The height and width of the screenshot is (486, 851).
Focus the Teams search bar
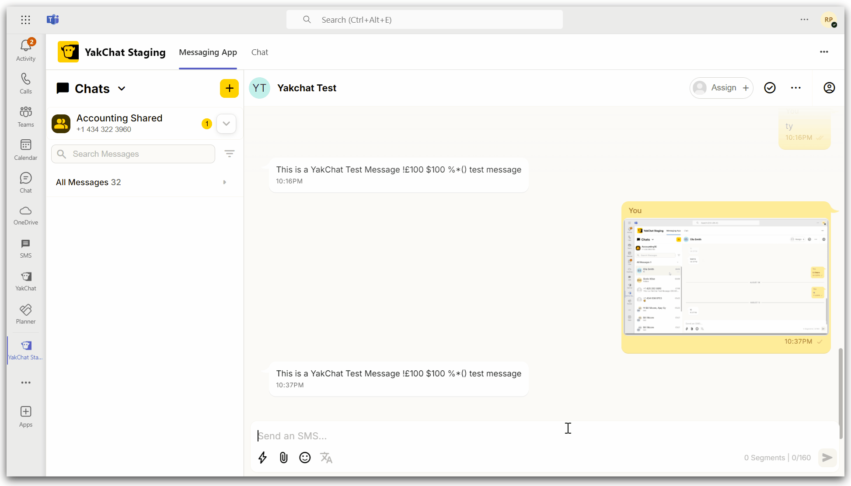tap(424, 20)
